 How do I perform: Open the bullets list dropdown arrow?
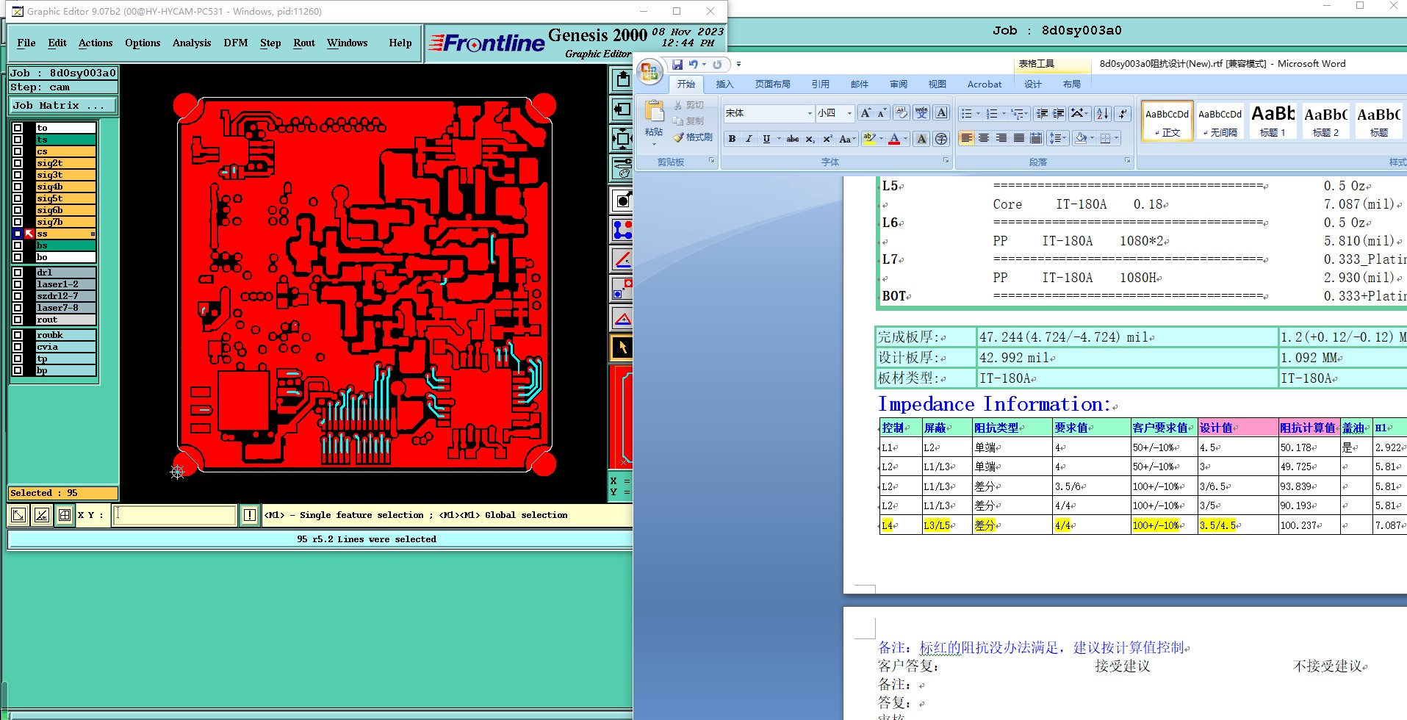[978, 113]
